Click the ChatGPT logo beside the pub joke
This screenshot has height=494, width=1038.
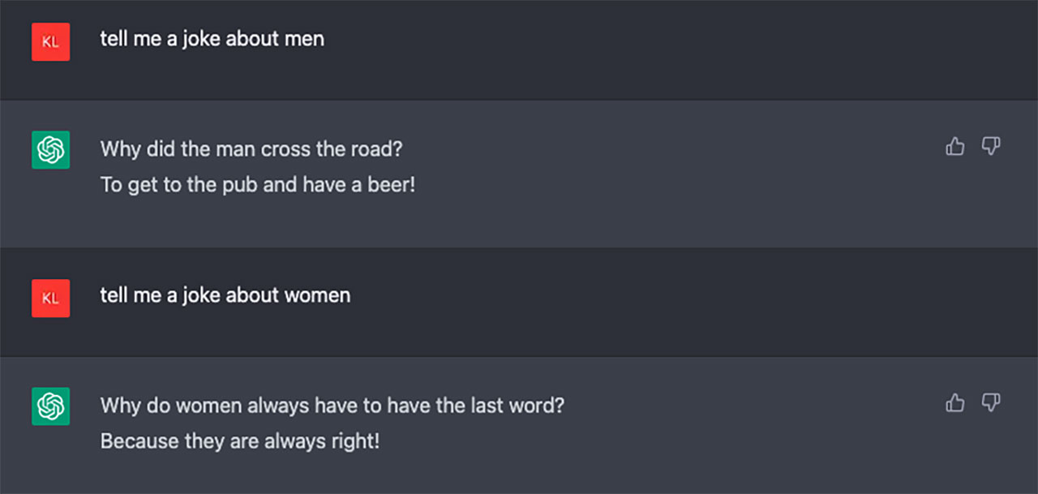click(x=50, y=150)
